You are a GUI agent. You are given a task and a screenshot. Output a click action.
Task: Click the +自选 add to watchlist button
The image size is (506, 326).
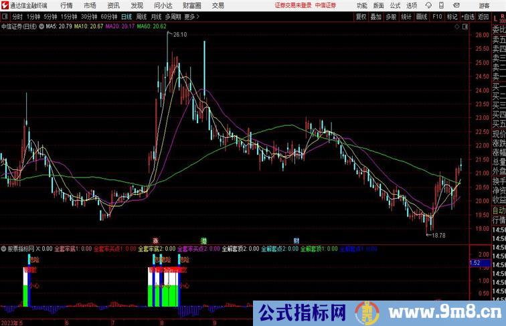pos(468,16)
